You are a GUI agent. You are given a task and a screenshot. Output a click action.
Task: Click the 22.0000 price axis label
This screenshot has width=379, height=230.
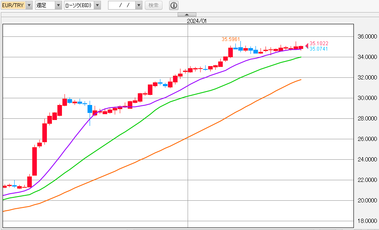tap(367, 180)
